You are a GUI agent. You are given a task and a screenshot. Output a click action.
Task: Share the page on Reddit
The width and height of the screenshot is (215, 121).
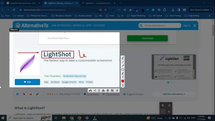tap(31, 94)
